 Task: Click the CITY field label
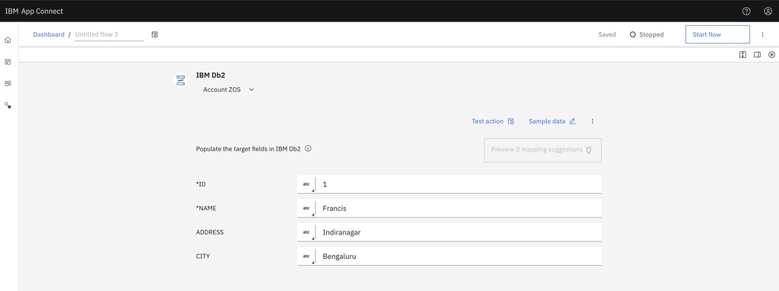coord(202,256)
